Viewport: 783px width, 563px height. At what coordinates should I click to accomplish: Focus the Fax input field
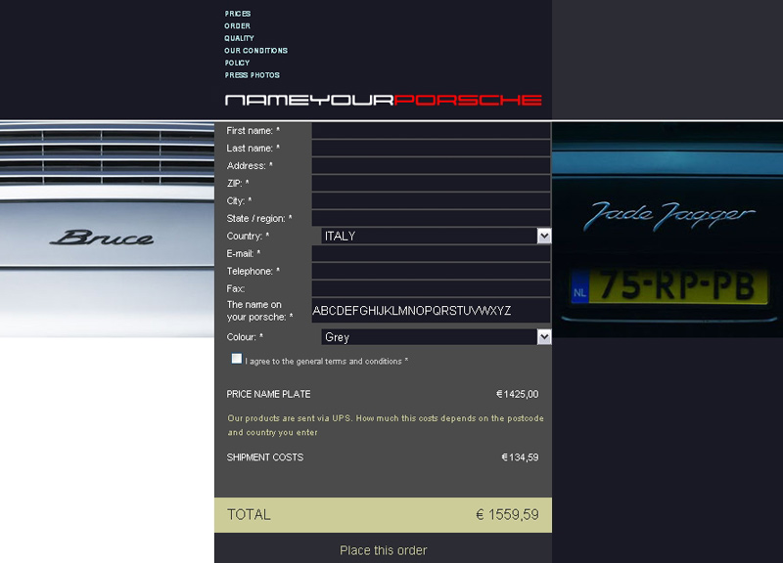tap(431, 288)
